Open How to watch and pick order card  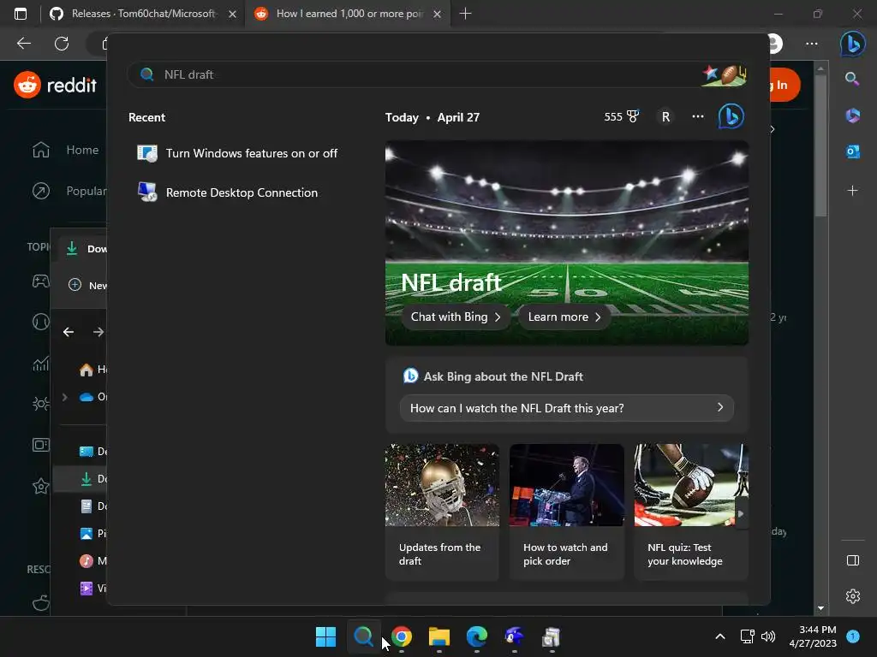click(567, 512)
